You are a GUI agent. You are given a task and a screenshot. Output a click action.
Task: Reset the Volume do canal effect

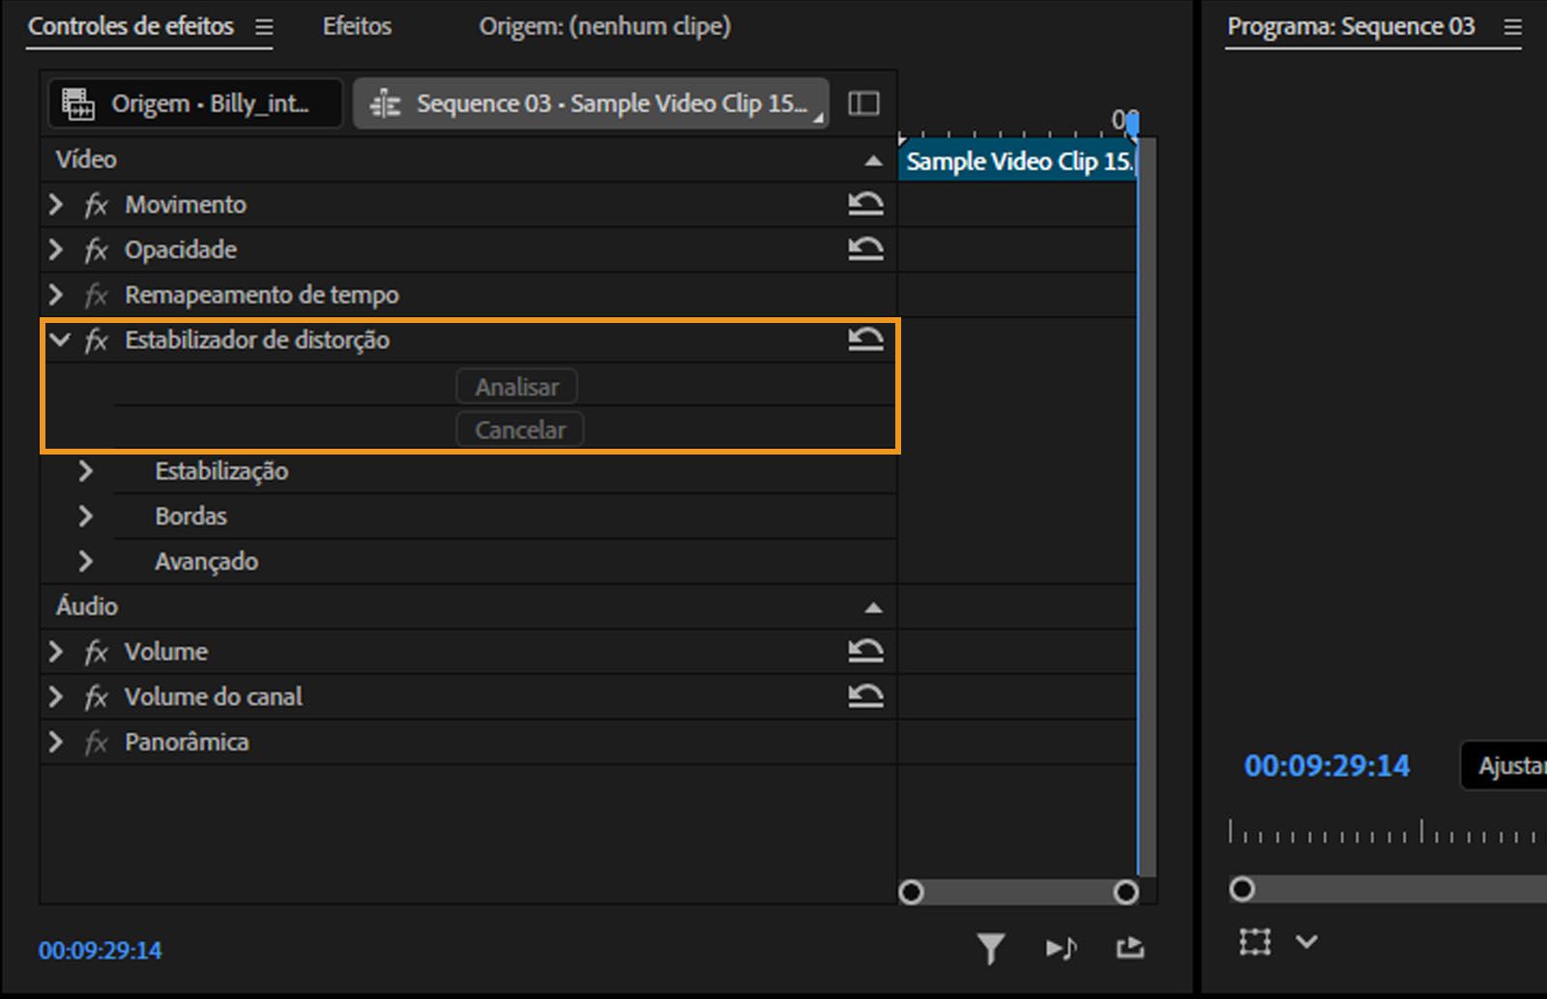(865, 696)
